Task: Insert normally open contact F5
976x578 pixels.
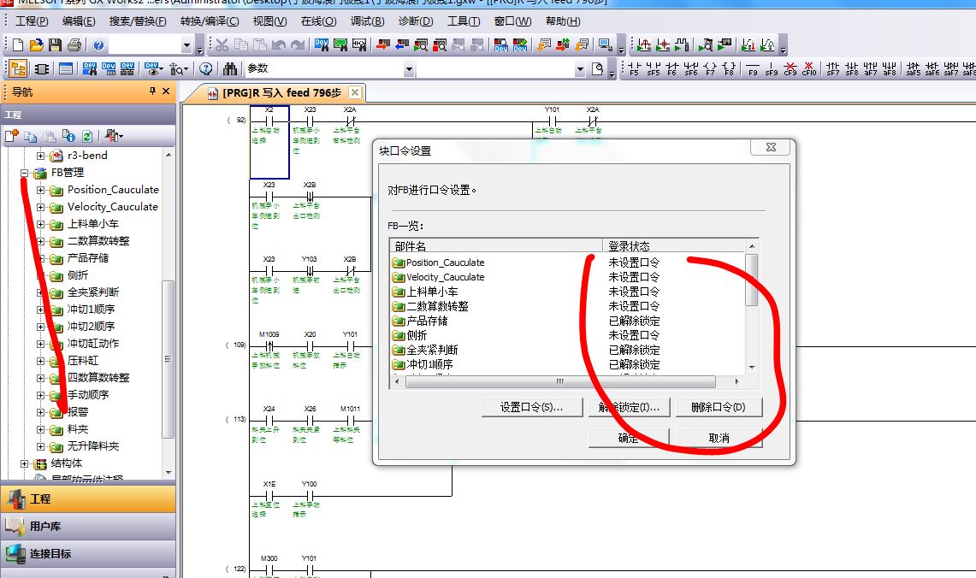Action: tap(634, 68)
